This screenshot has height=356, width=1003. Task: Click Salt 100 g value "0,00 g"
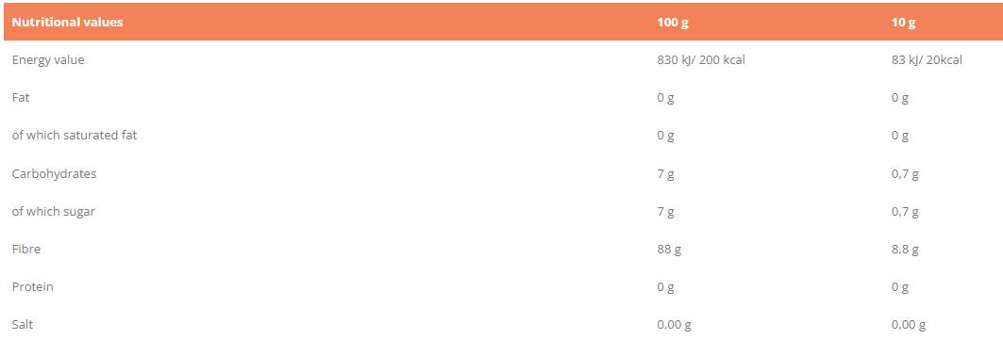675,325
